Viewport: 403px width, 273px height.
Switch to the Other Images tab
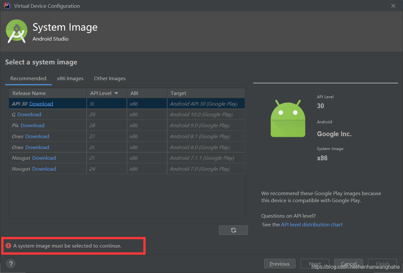pyautogui.click(x=110, y=78)
